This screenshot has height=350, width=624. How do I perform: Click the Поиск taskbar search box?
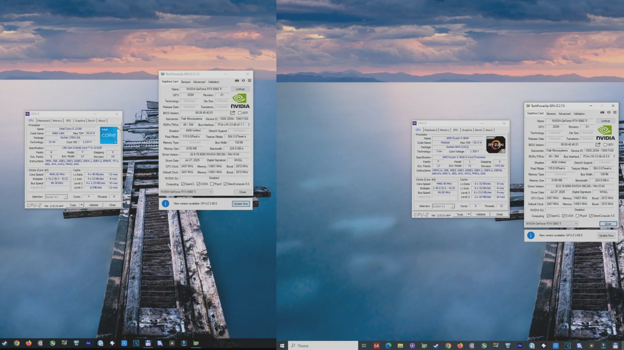coord(323,345)
